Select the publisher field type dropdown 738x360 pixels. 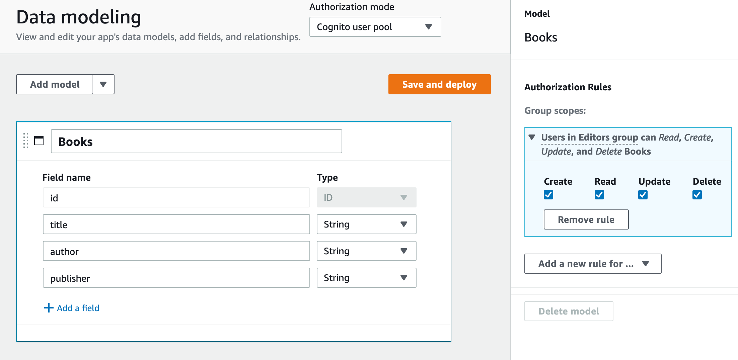coord(366,278)
